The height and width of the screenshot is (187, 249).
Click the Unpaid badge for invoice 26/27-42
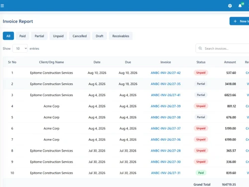201,73
